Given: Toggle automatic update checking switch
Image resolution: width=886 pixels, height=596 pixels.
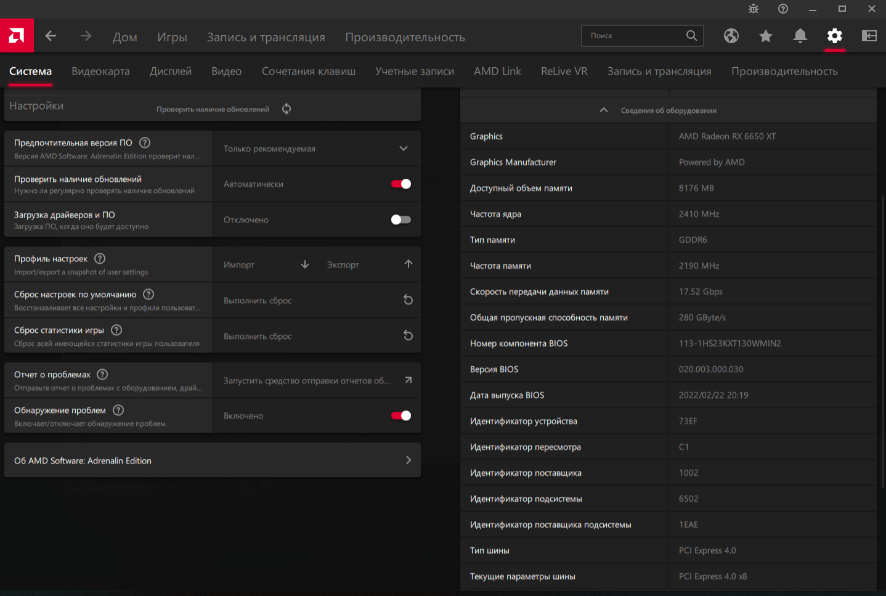Looking at the screenshot, I should [401, 184].
